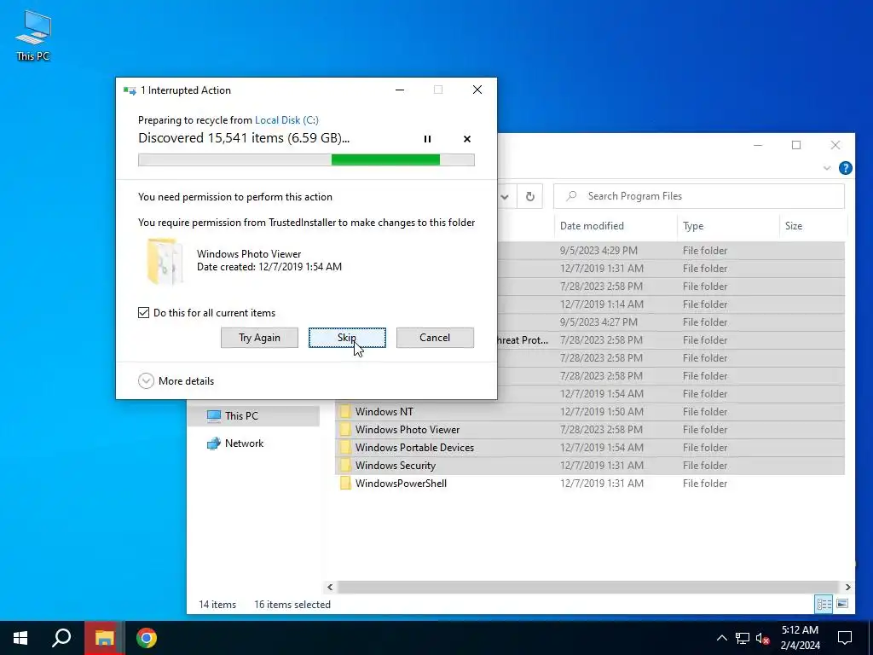Switch to Details view icon
This screenshot has height=655, width=873.
[x=824, y=604]
